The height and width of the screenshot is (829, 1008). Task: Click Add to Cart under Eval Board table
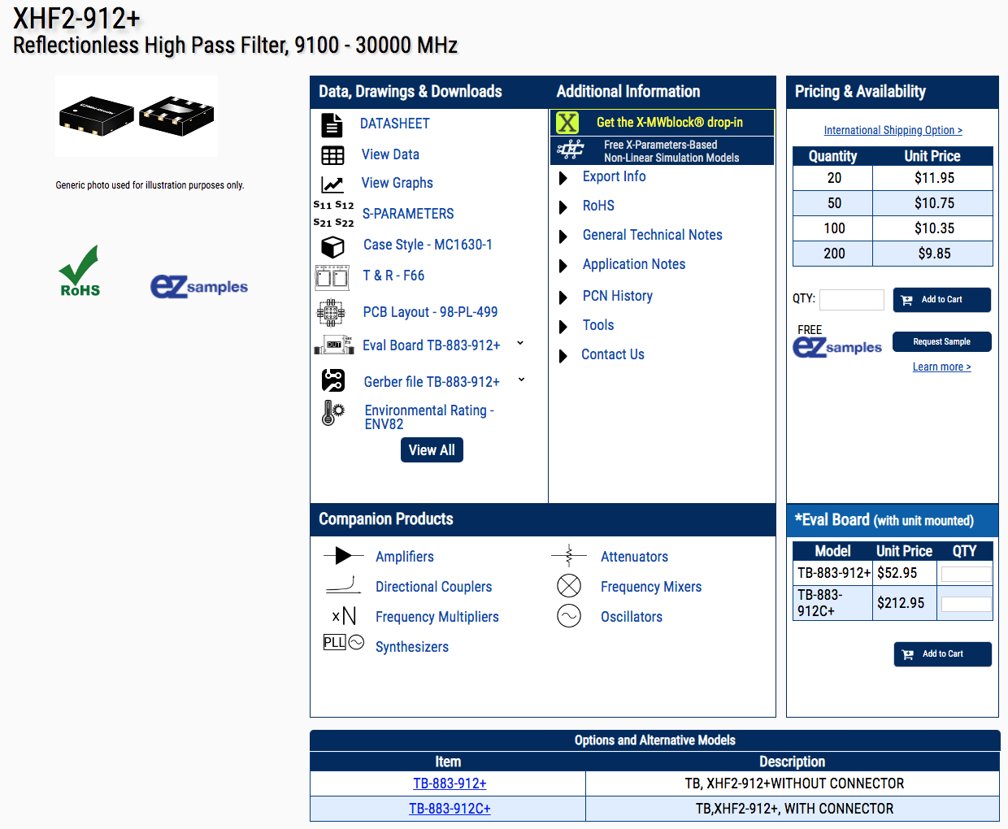click(942, 654)
